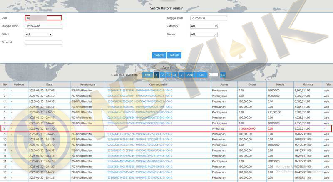Click date 2025-06-30 19:45:50
The image size is (333, 182).
42,128
